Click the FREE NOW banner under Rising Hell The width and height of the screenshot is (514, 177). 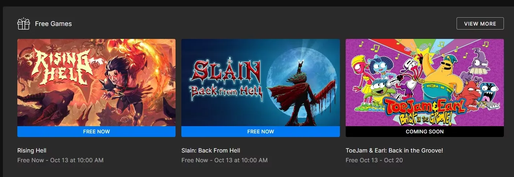(96, 132)
